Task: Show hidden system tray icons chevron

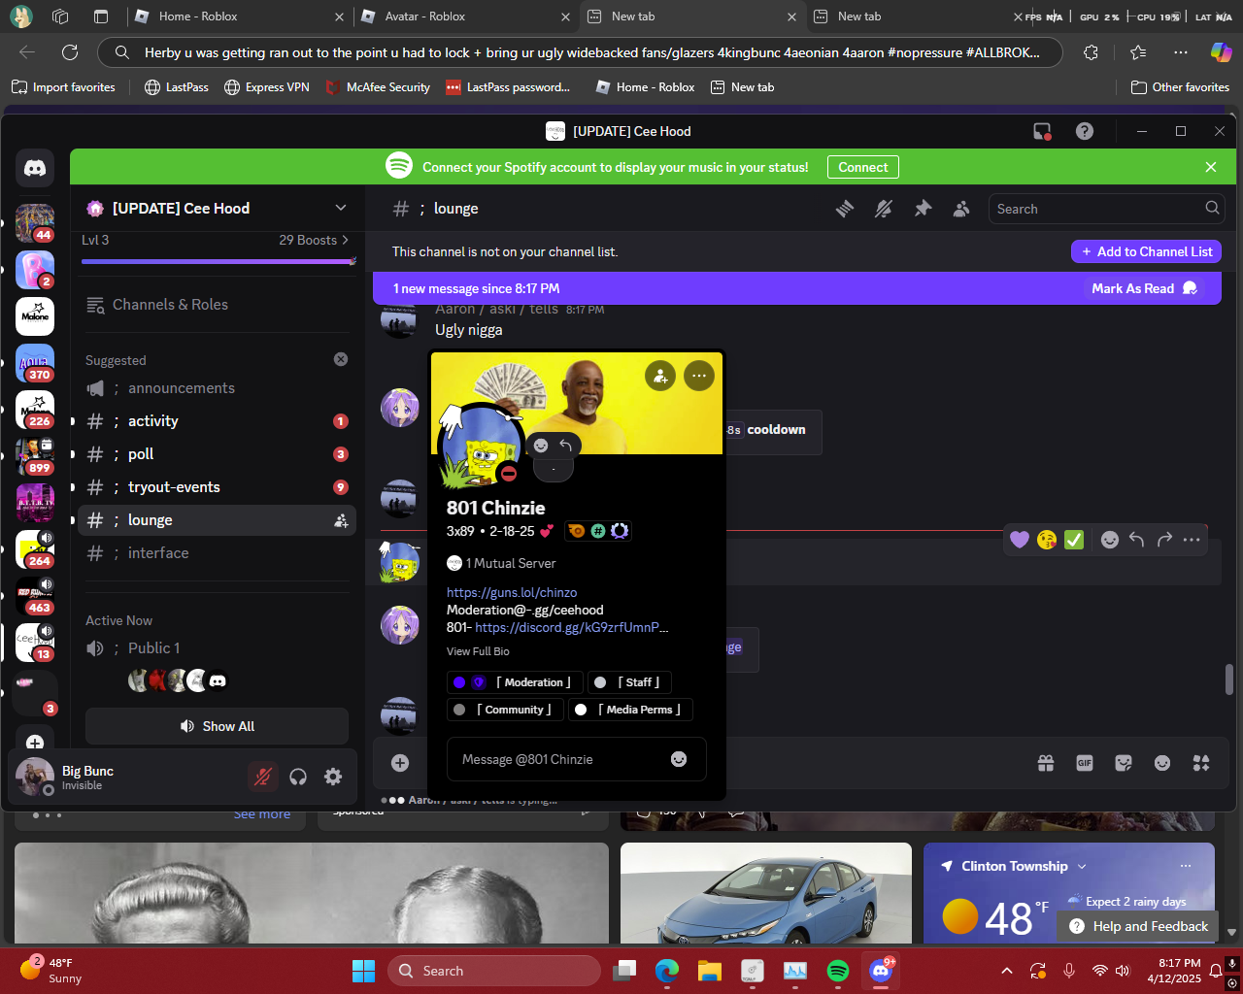Action: (1007, 971)
